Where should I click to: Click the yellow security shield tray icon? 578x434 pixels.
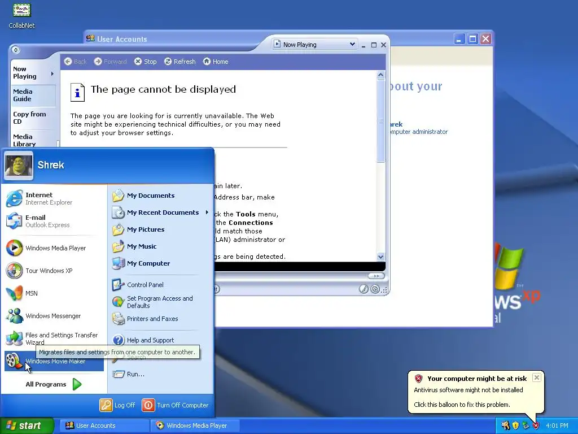click(x=515, y=426)
